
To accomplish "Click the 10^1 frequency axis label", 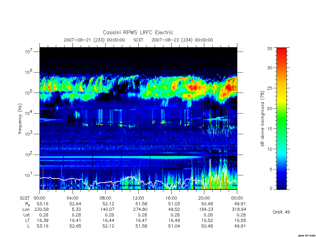I will click(x=29, y=175).
